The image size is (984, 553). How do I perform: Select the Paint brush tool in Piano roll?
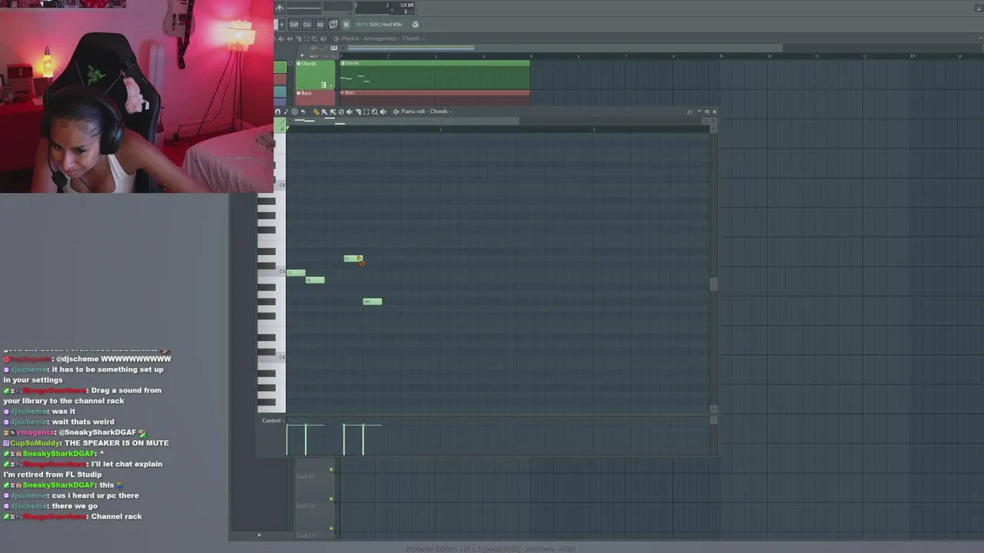[x=324, y=111]
